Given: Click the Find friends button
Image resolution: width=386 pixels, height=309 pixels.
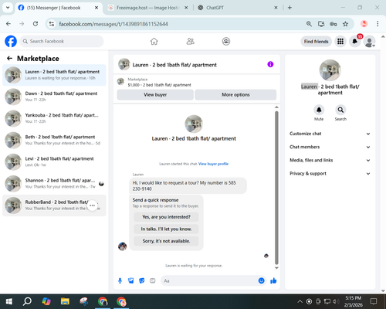Looking at the screenshot, I should coord(317,42).
